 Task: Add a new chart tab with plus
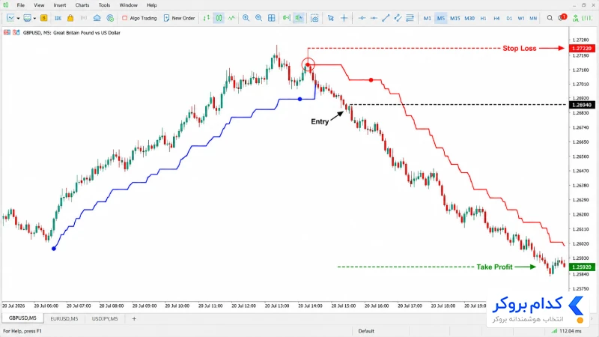coord(134,319)
